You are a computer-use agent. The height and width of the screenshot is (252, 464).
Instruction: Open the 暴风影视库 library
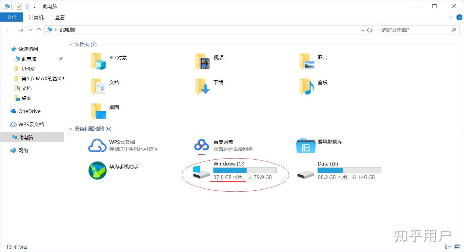pyautogui.click(x=305, y=145)
